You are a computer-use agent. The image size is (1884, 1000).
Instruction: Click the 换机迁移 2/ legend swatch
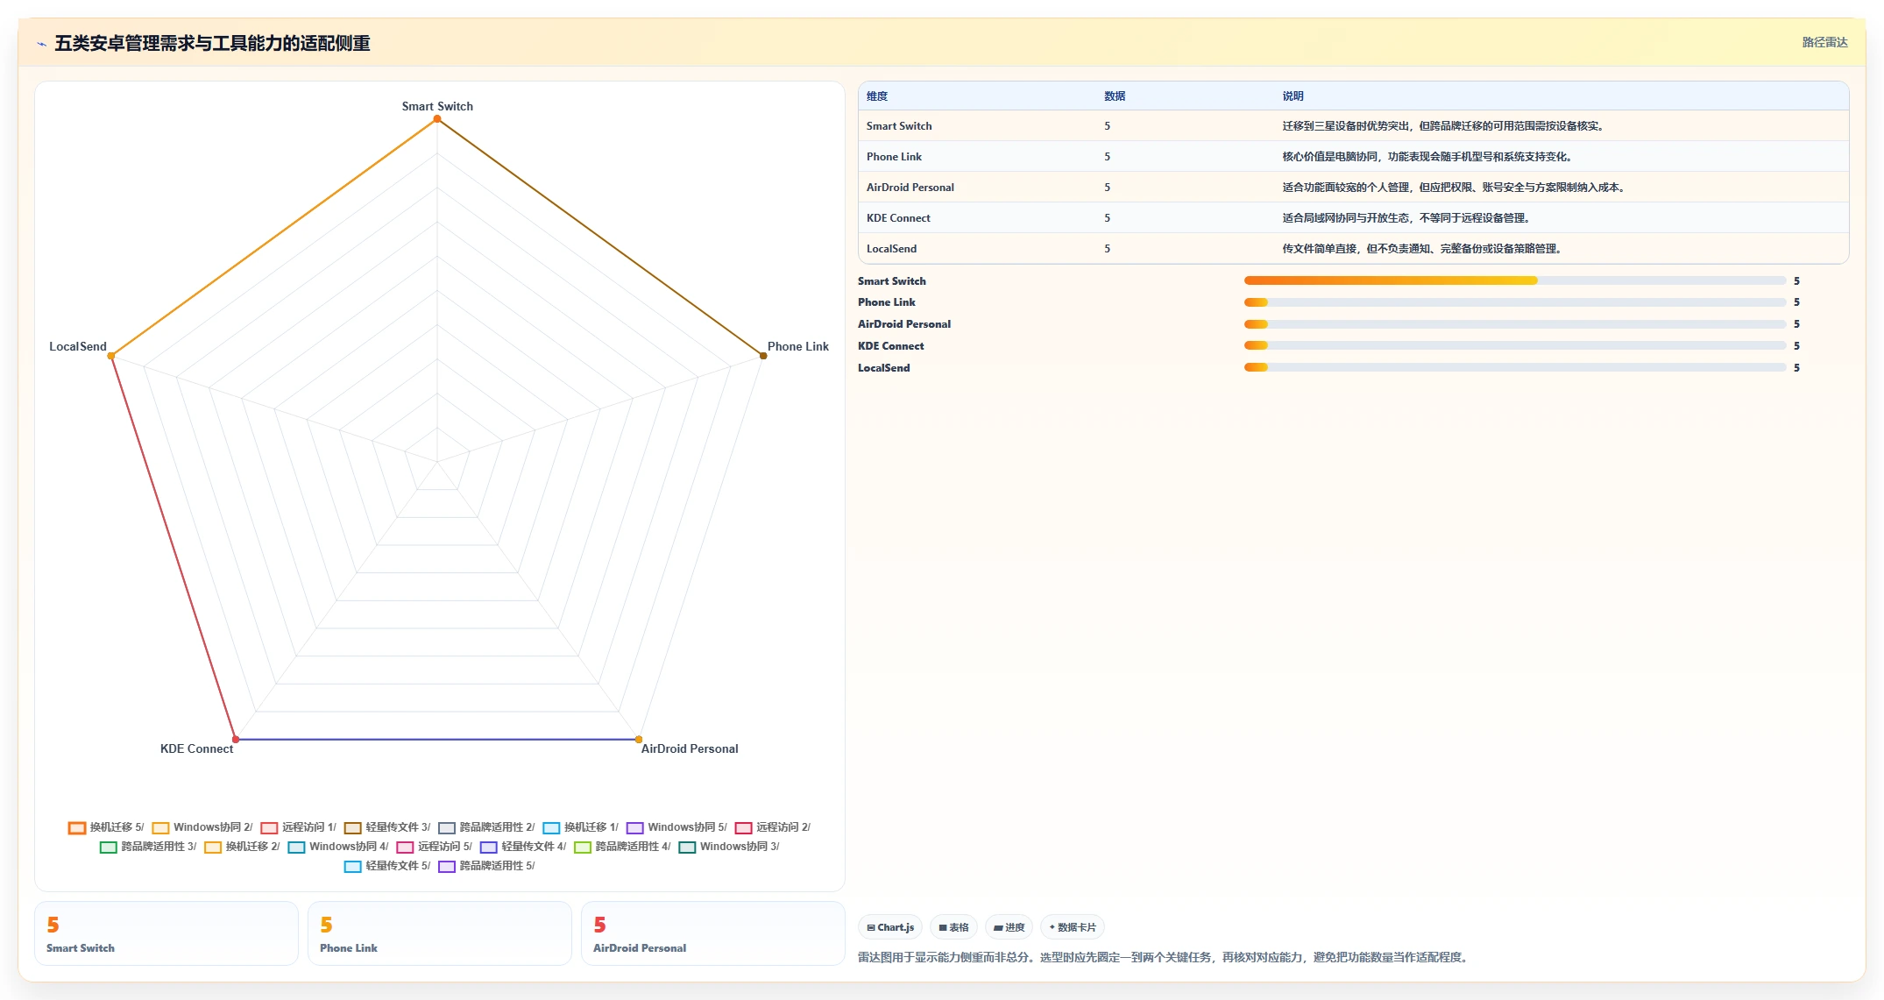tap(213, 847)
